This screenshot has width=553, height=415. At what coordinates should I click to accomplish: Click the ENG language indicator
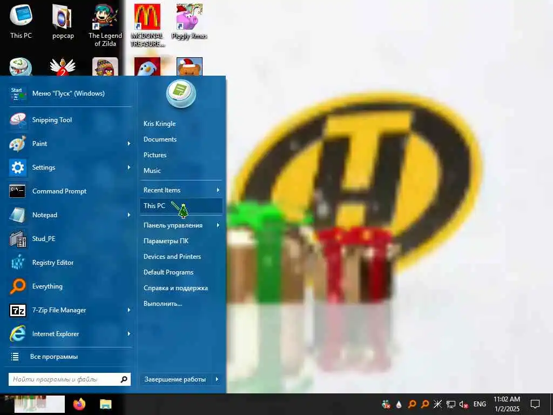coord(480,404)
